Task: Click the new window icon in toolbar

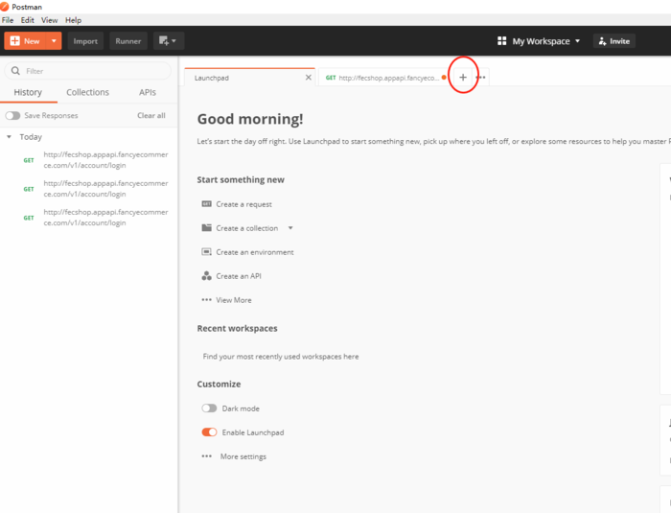Action: click(x=169, y=41)
